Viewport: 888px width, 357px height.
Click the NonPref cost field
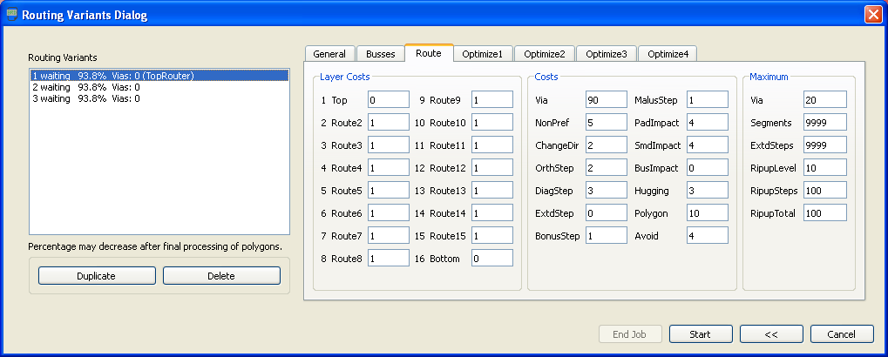pyautogui.click(x=607, y=123)
